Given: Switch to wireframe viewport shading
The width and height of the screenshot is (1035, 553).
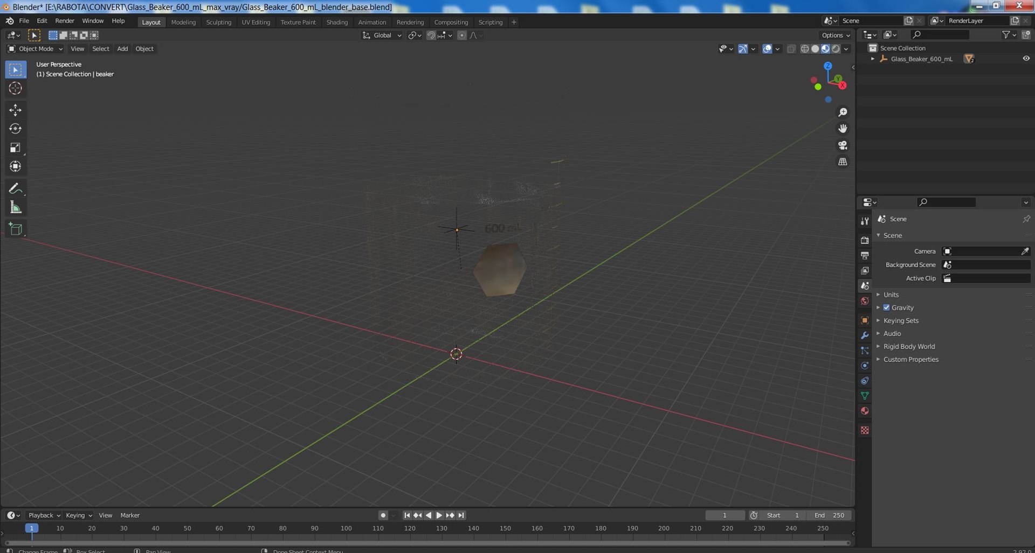Looking at the screenshot, I should coord(805,49).
